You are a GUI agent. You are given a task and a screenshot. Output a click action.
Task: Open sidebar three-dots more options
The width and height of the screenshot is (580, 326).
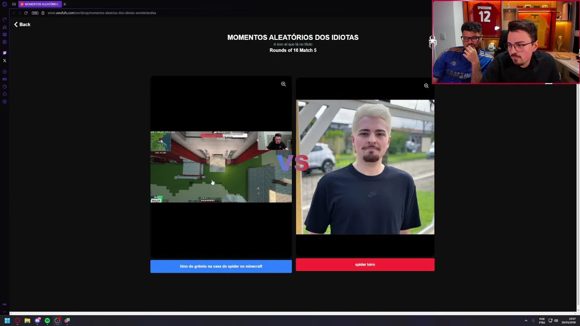tap(5, 312)
